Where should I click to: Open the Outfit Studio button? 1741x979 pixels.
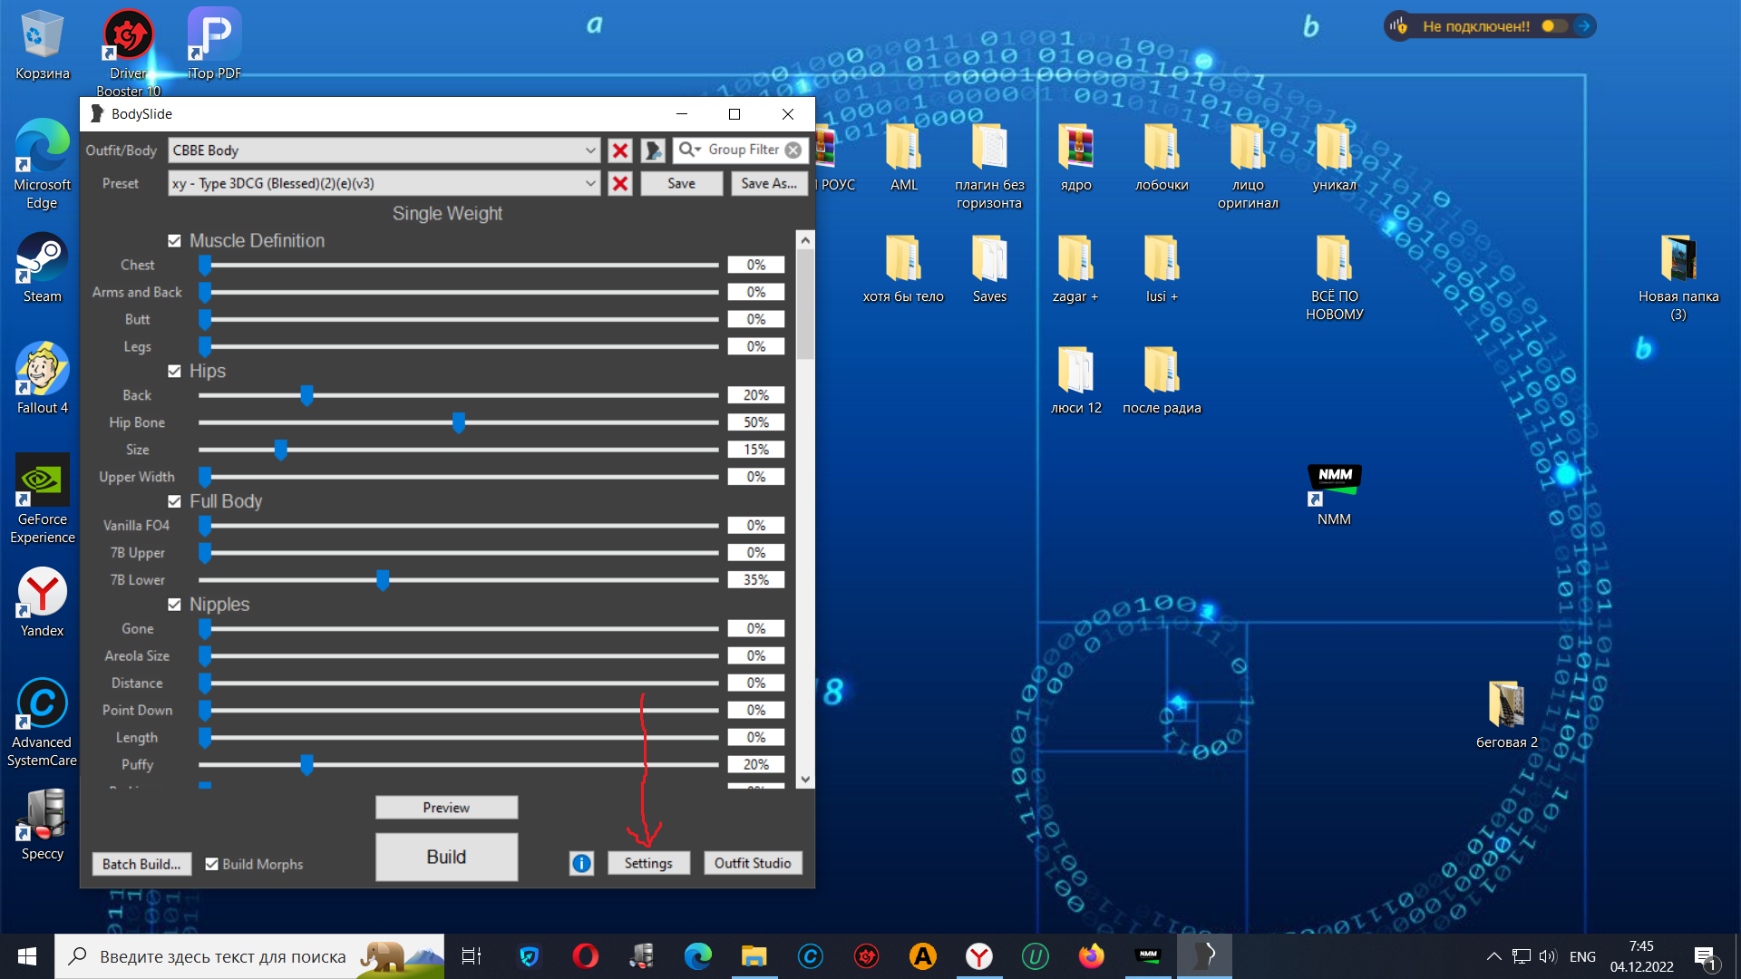click(753, 864)
